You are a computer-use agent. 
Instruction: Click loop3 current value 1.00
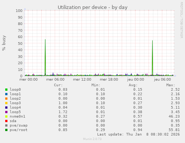[x=63, y=103]
